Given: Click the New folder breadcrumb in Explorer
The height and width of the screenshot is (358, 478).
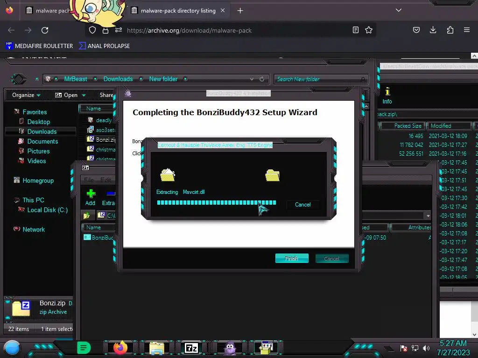Looking at the screenshot, I should pos(163,79).
